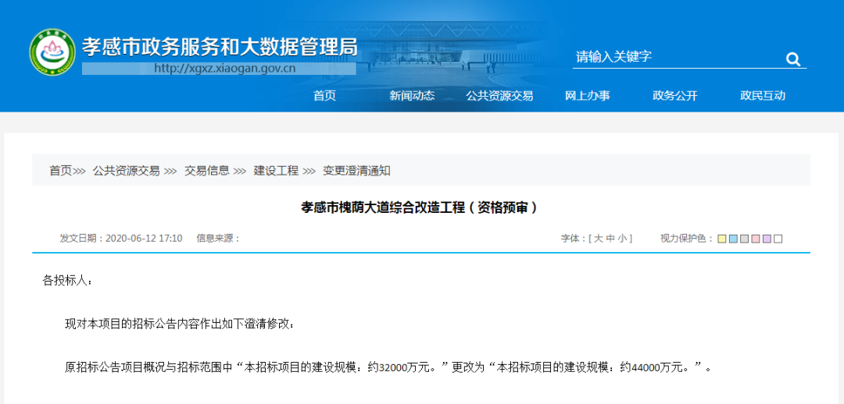Set font size to 小 (small)
Image resolution: width=844 pixels, height=404 pixels.
[622, 239]
